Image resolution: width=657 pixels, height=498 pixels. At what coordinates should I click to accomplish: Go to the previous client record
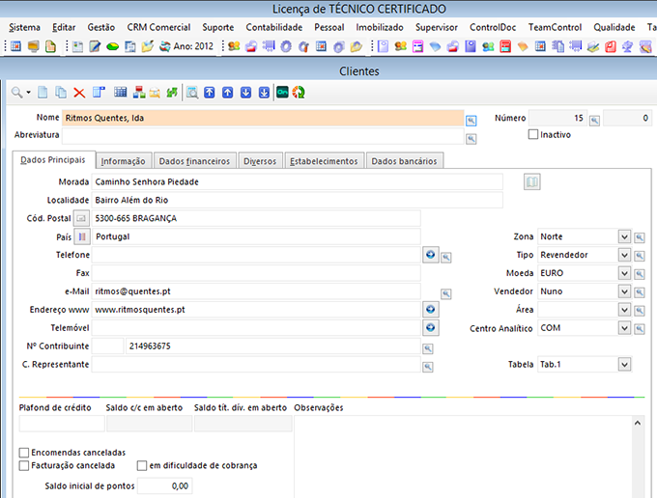point(227,93)
